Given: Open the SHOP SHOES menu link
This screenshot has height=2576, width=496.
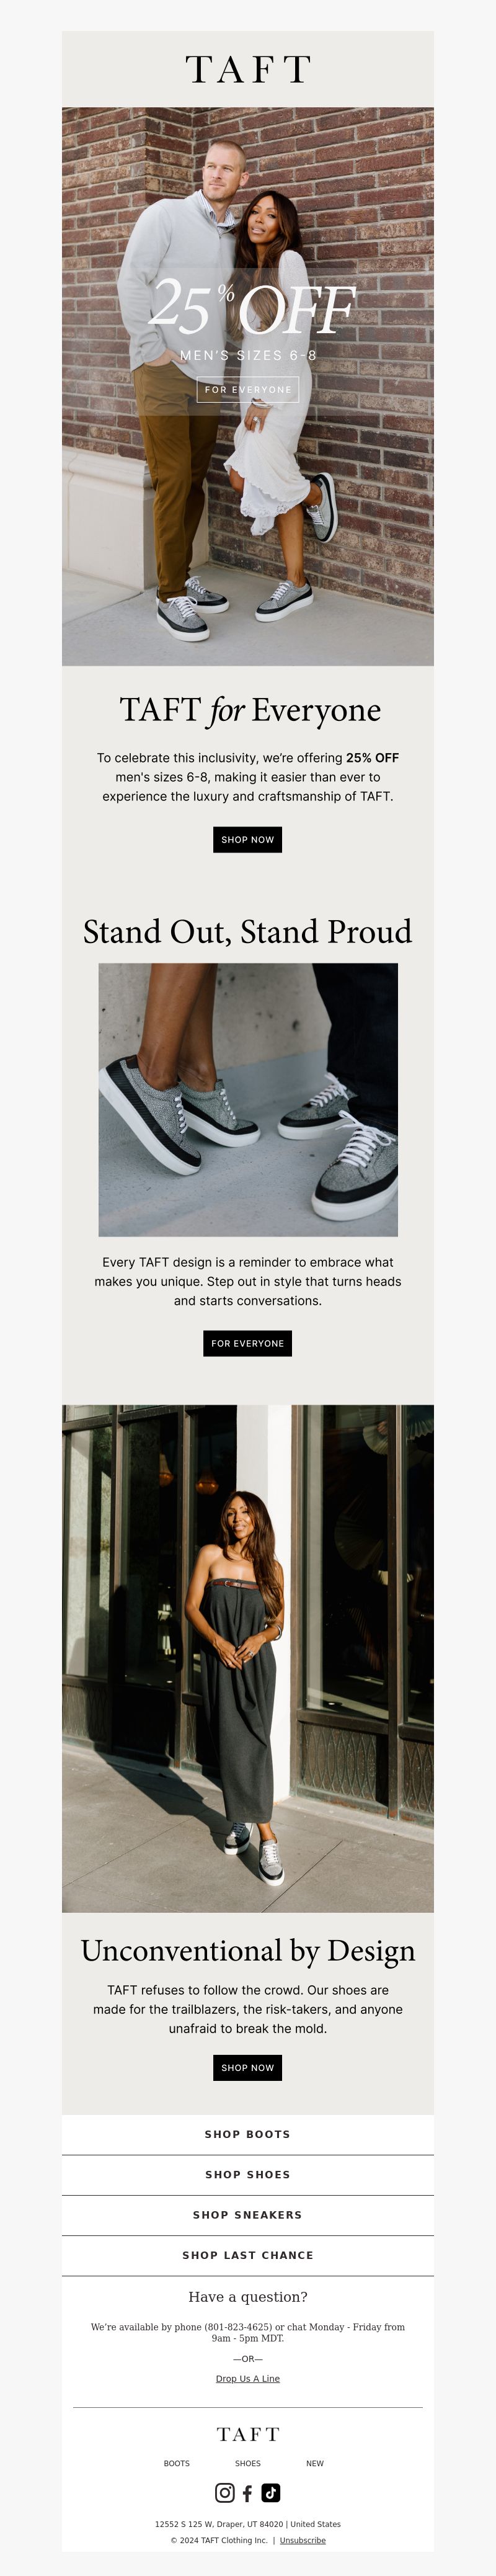Looking at the screenshot, I should (248, 2174).
